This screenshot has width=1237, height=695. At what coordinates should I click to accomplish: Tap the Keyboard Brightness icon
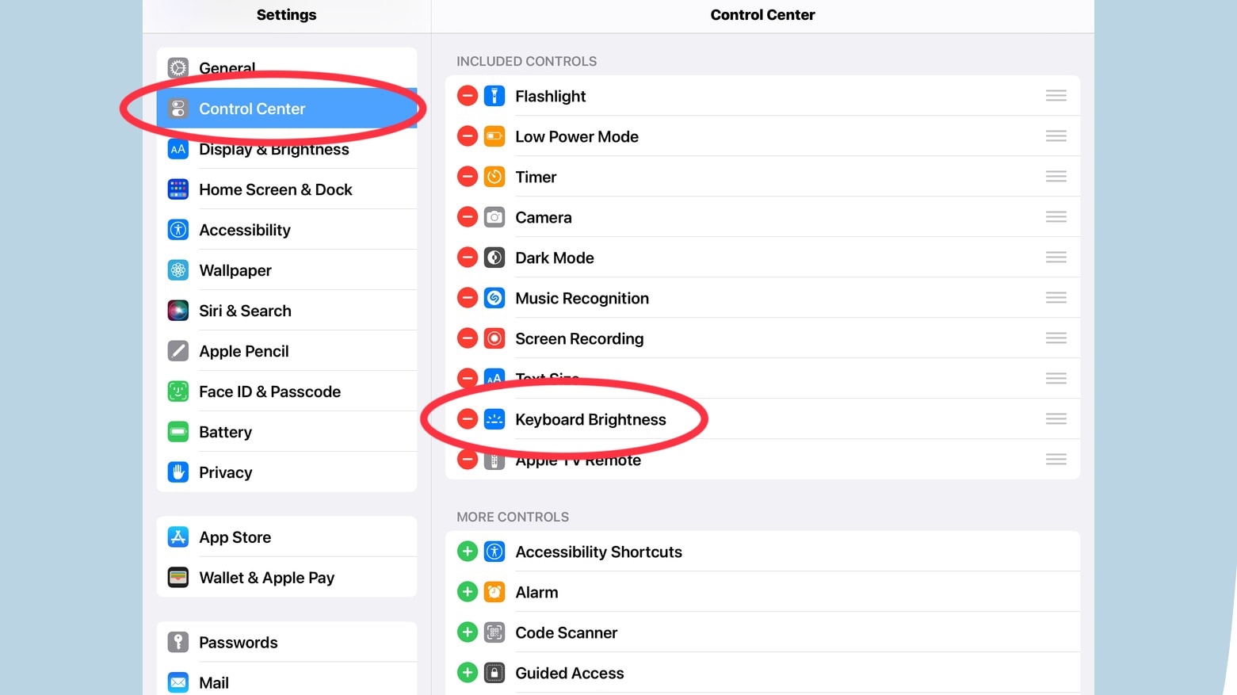494,420
